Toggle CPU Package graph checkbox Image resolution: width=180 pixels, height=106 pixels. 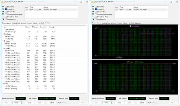(130, 26)
